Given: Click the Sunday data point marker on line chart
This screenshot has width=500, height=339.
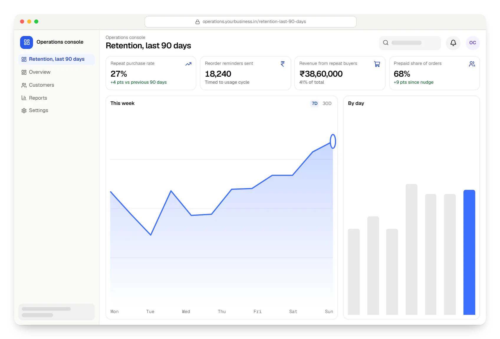Looking at the screenshot, I should (333, 141).
